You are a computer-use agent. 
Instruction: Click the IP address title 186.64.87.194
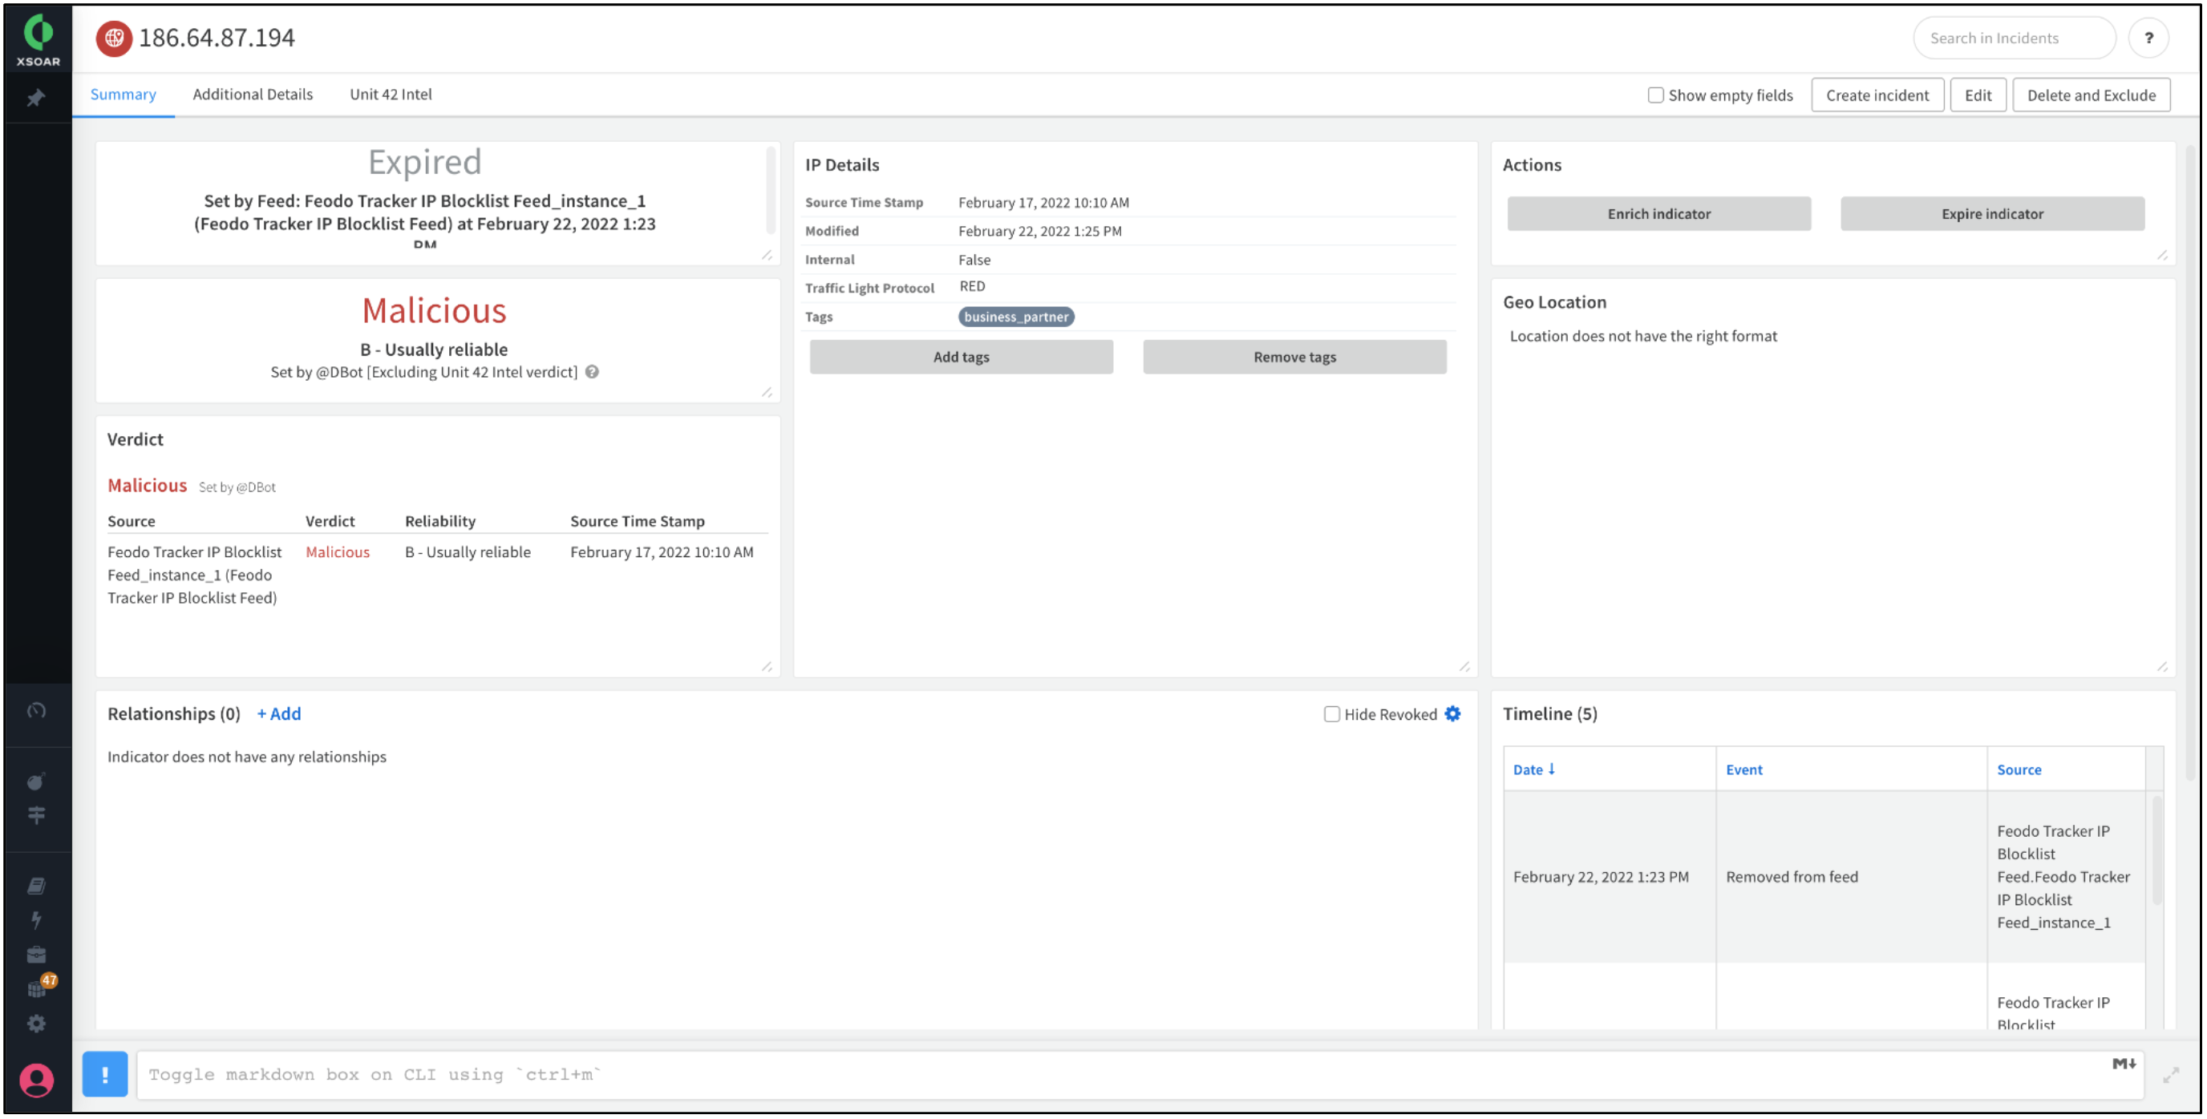(x=217, y=38)
